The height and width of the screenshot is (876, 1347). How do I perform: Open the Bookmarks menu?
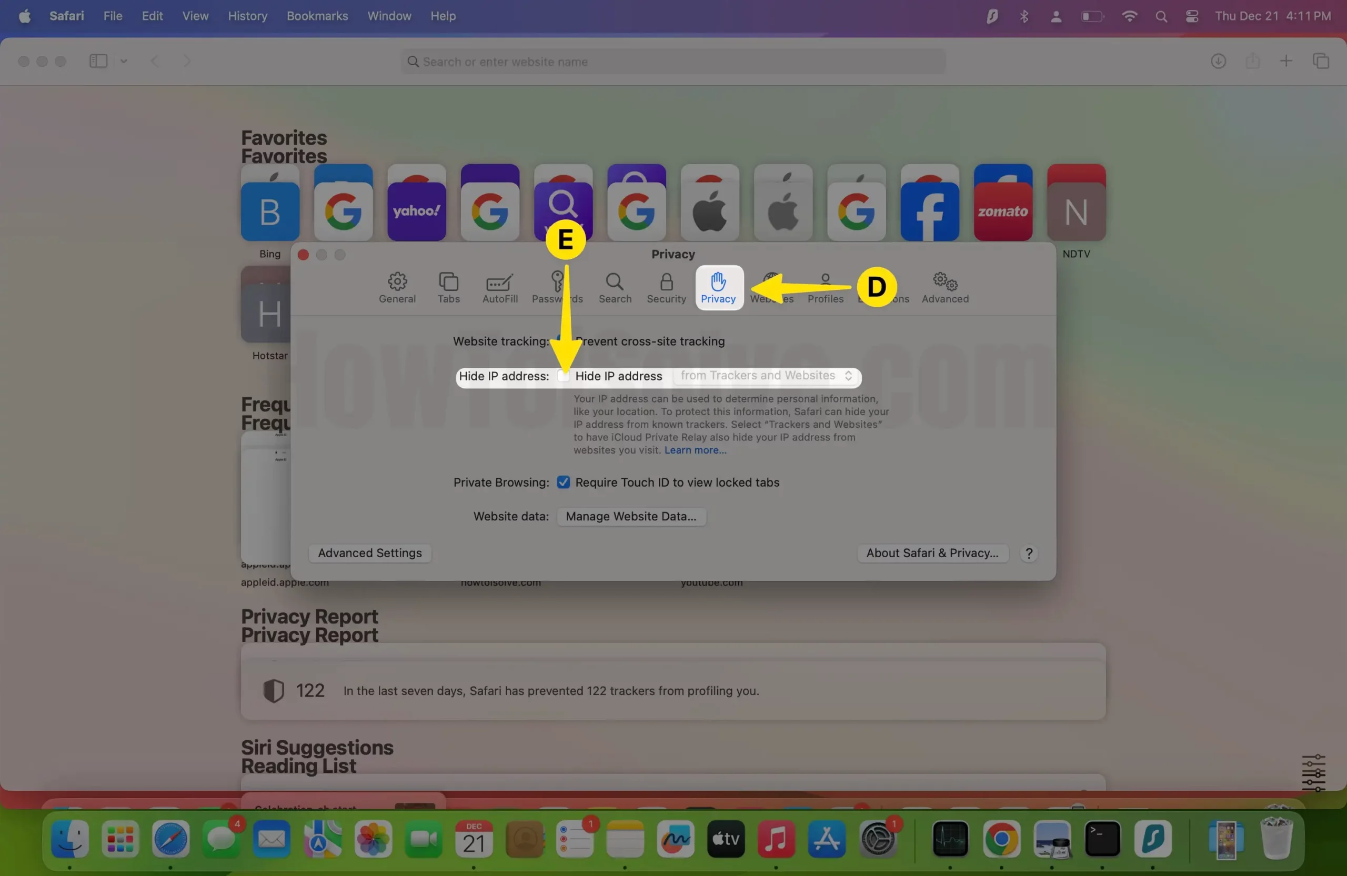tap(317, 16)
